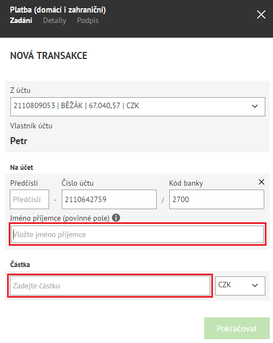Screen dimensions: 273x343
Task: Focus the Vložte jméno příjemce field
Action: pos(138,234)
